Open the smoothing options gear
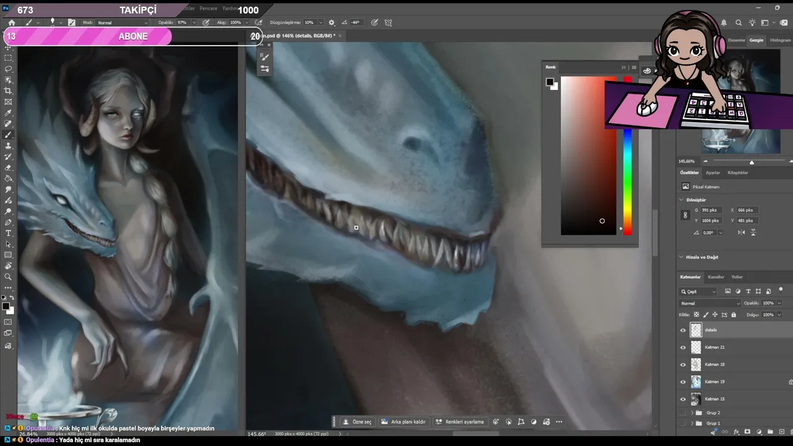Viewport: 793px width, 446px height. pyautogui.click(x=331, y=22)
